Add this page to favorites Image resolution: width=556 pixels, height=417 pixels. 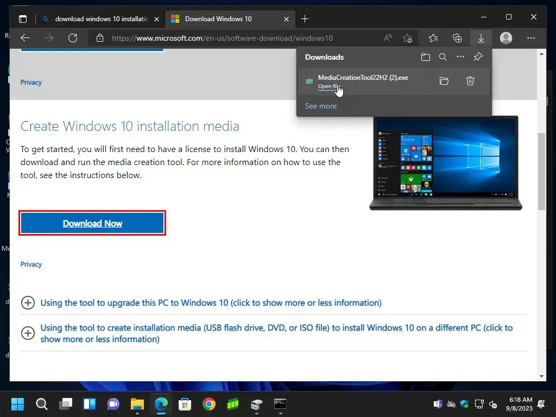[407, 38]
